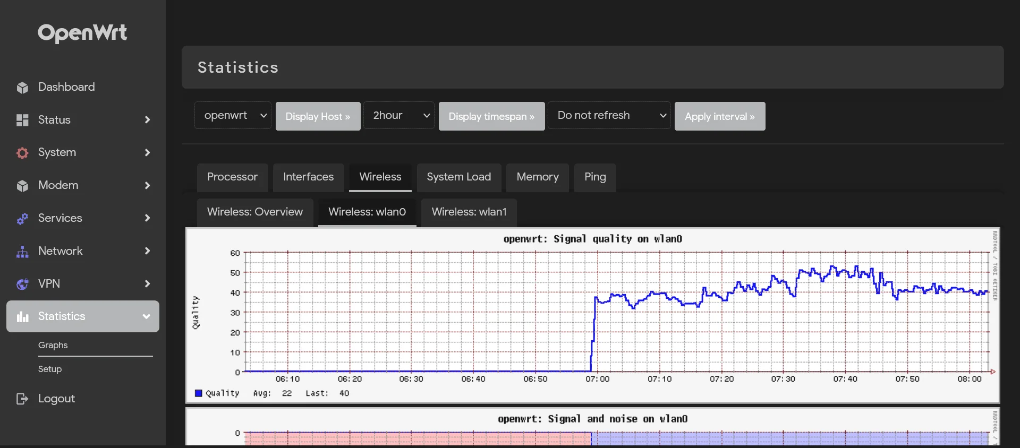This screenshot has width=1020, height=448.
Task: Collapse the Statistics menu chevron
Action: (147, 316)
